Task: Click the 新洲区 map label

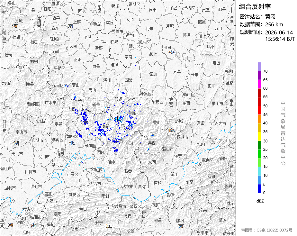Action: coord(91,146)
